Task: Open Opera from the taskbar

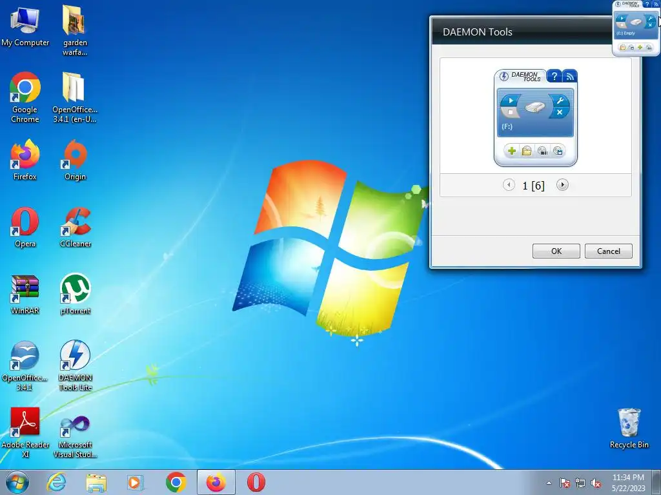Action: [x=256, y=482]
